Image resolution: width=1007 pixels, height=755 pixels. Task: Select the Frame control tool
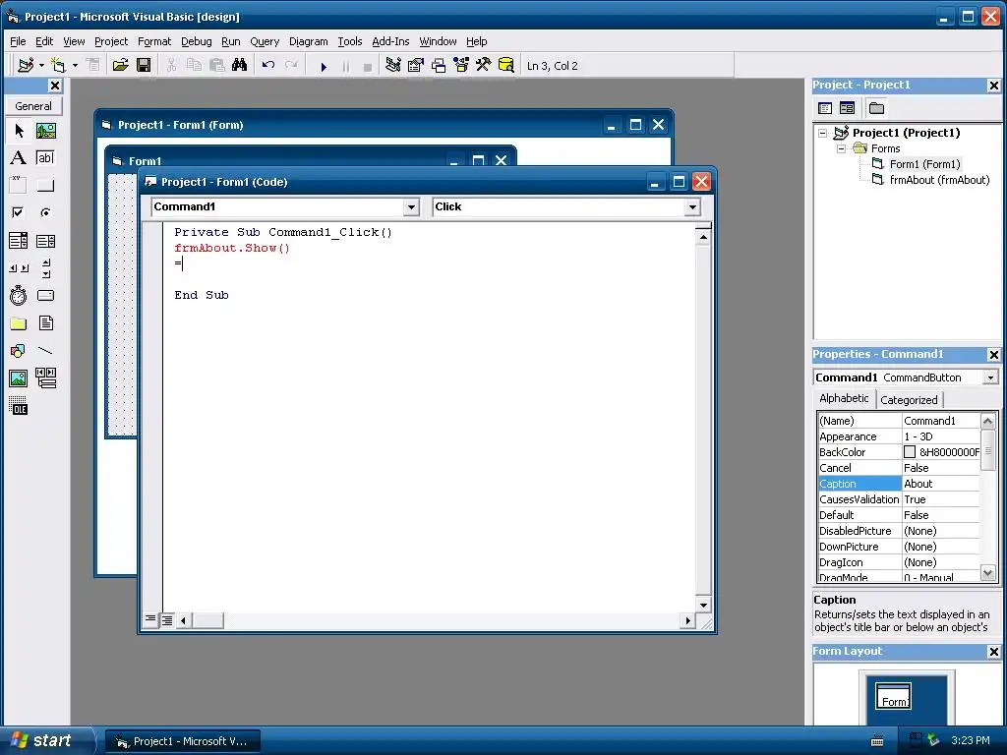click(x=19, y=185)
